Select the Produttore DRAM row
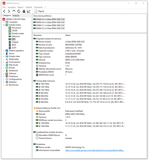Viewport: 149px width, 160px height. point(80,72)
